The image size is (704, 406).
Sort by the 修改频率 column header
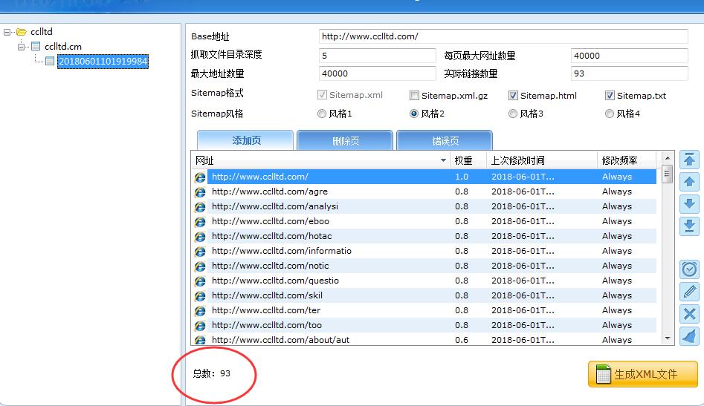click(x=626, y=160)
